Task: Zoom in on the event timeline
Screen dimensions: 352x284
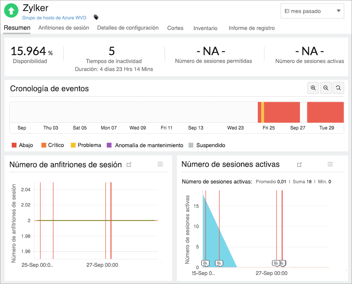Action: point(313,88)
